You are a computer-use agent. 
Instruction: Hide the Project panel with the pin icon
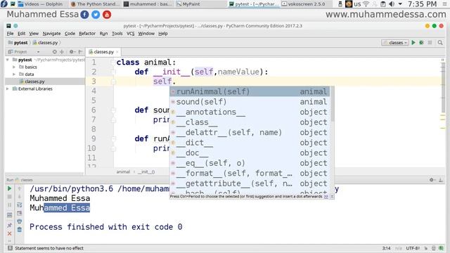tap(81, 52)
